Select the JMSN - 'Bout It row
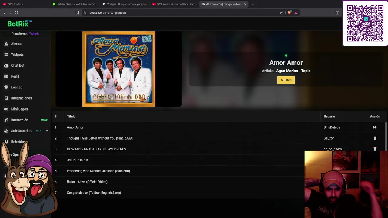The height and width of the screenshot is (218, 388). tap(78, 160)
